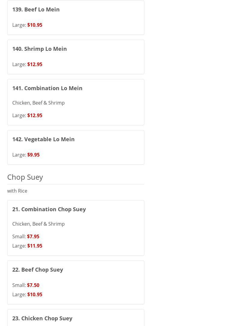Select the 140. Shrimp Lo Mein item
This screenshot has width=231, height=326.
click(40, 49)
